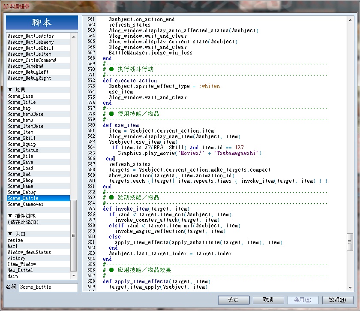
Task: Open Window_TitleCommand script
Action: [x=38, y=60]
